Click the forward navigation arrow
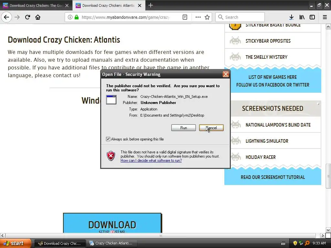This screenshot has width=331, height=248. point(17,17)
